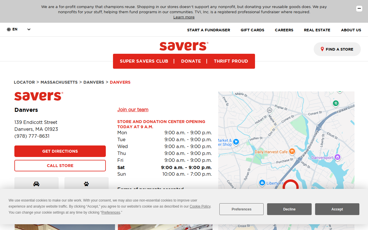Click the route 35 shield on the map
The height and width of the screenshot is (230, 368).
point(269,110)
